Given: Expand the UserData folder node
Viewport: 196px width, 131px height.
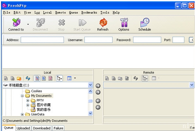Looking at the screenshot, I should tap(22, 114).
